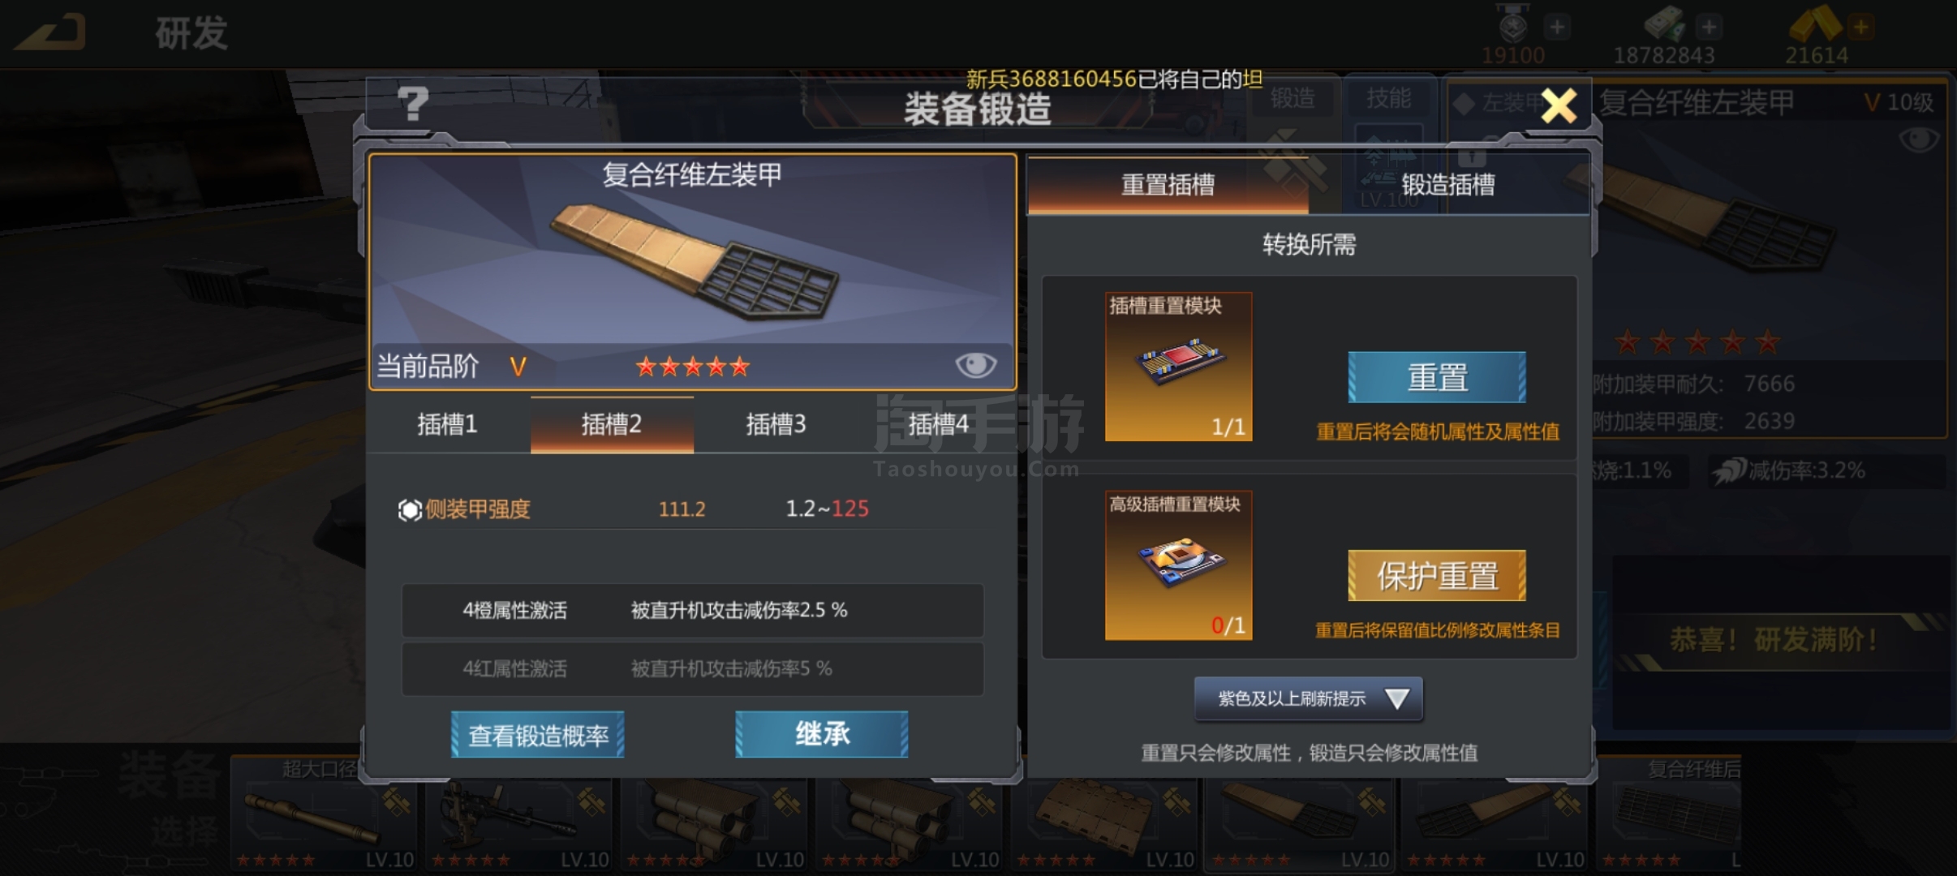Click the blue 重置 button
The height and width of the screenshot is (876, 1957).
pos(1437,377)
